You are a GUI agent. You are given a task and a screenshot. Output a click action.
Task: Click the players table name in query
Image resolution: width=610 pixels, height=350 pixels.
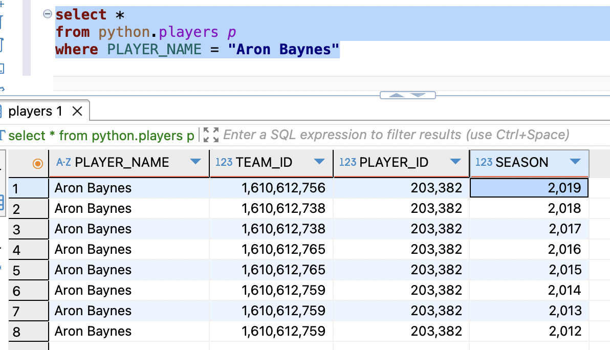coord(189,32)
